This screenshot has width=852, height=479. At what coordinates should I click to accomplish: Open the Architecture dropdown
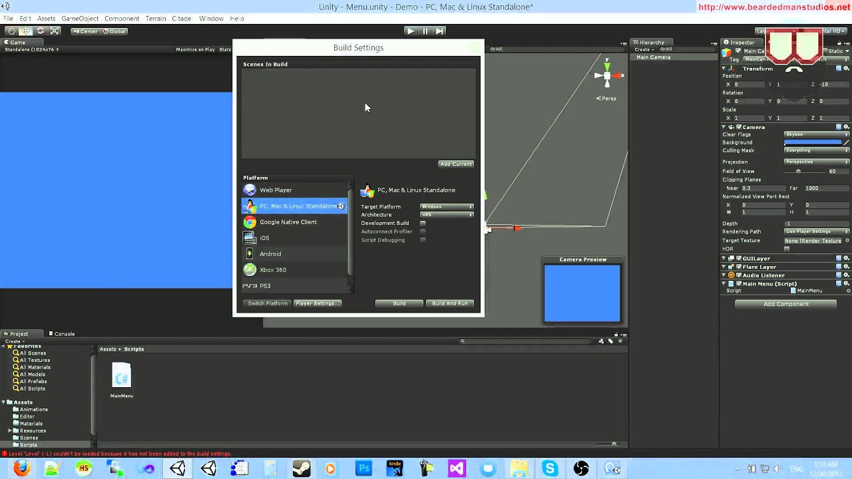(447, 215)
